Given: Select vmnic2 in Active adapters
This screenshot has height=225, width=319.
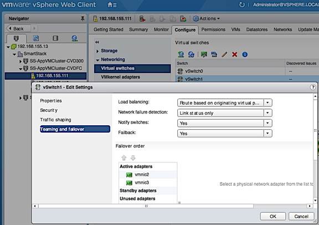Looking at the screenshot, I should click(x=148, y=175).
